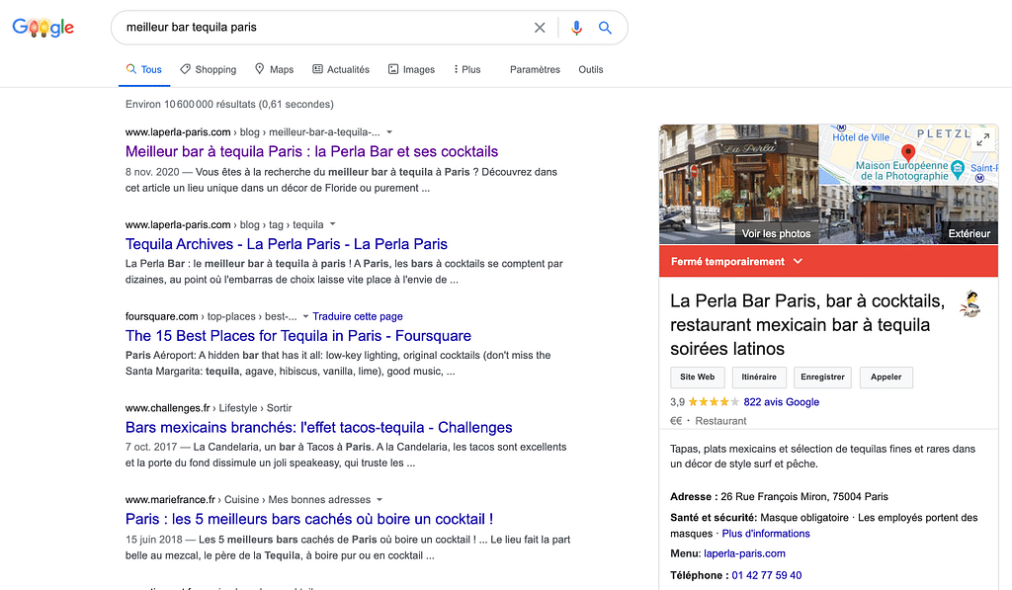Open the Shopping tab
The width and height of the screenshot is (1012, 590).
209,69
